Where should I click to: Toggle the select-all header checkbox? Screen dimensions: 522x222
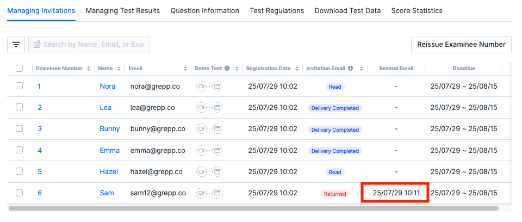click(x=20, y=69)
